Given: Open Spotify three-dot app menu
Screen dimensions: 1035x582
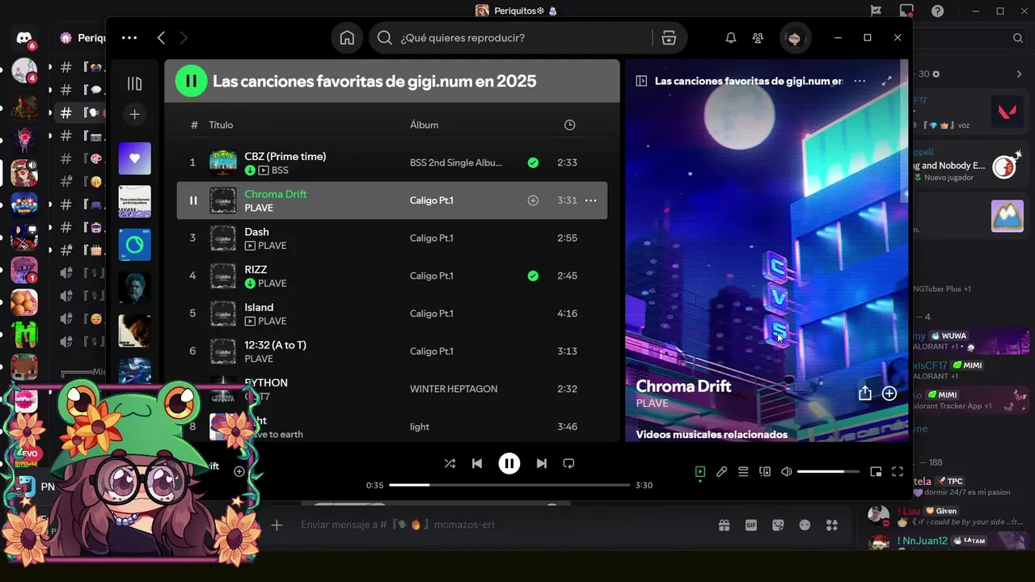Looking at the screenshot, I should point(129,37).
